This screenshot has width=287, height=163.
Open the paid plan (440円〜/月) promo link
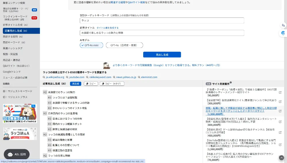click(x=166, y=65)
